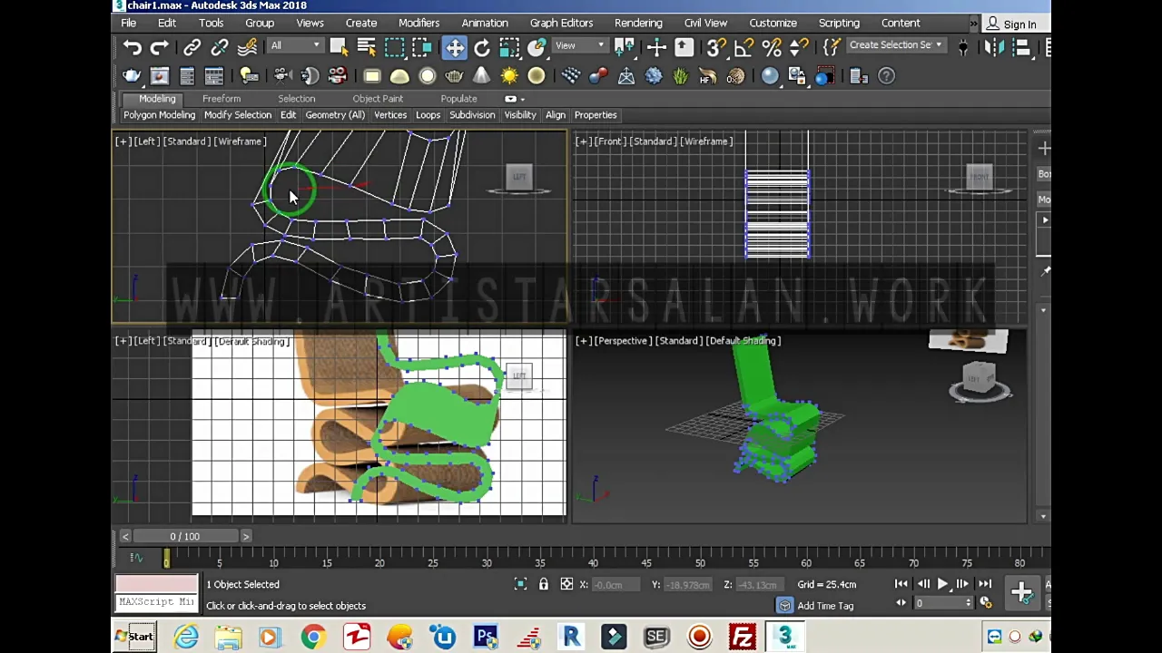Click the Align tool icon
This screenshot has width=1162, height=653.
(1022, 47)
